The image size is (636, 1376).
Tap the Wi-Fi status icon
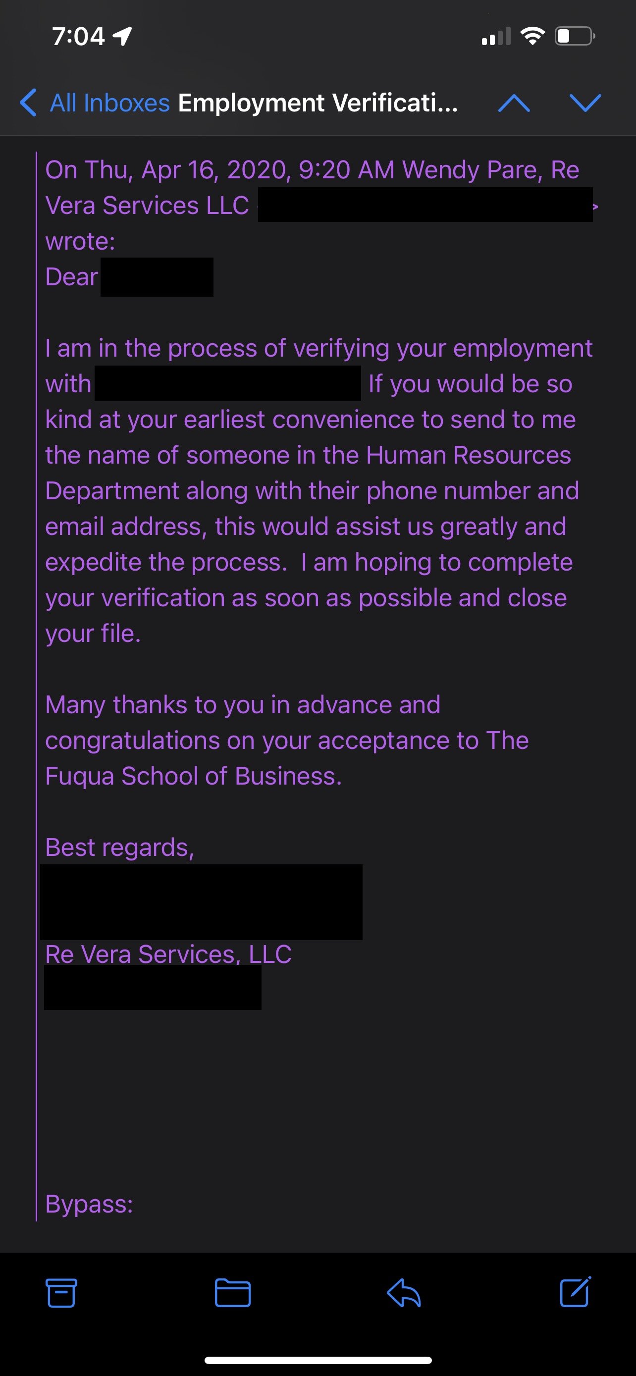[x=532, y=36]
